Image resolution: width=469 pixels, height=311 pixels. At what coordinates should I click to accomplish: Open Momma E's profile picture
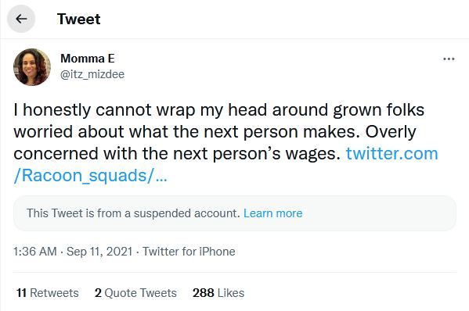(x=32, y=67)
